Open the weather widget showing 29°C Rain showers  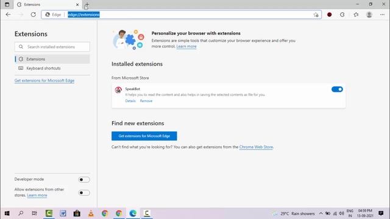tap(294, 214)
